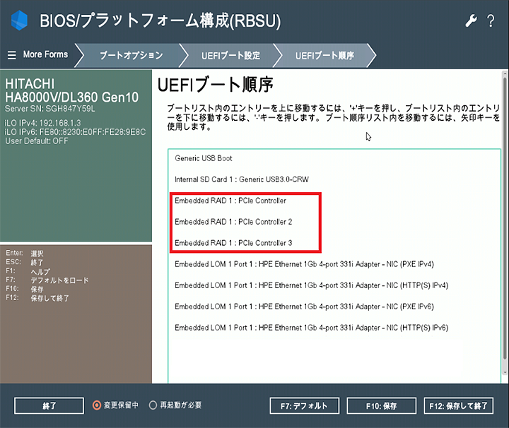Click F10: 保存 button
The height and width of the screenshot is (428, 509).
[x=382, y=405]
